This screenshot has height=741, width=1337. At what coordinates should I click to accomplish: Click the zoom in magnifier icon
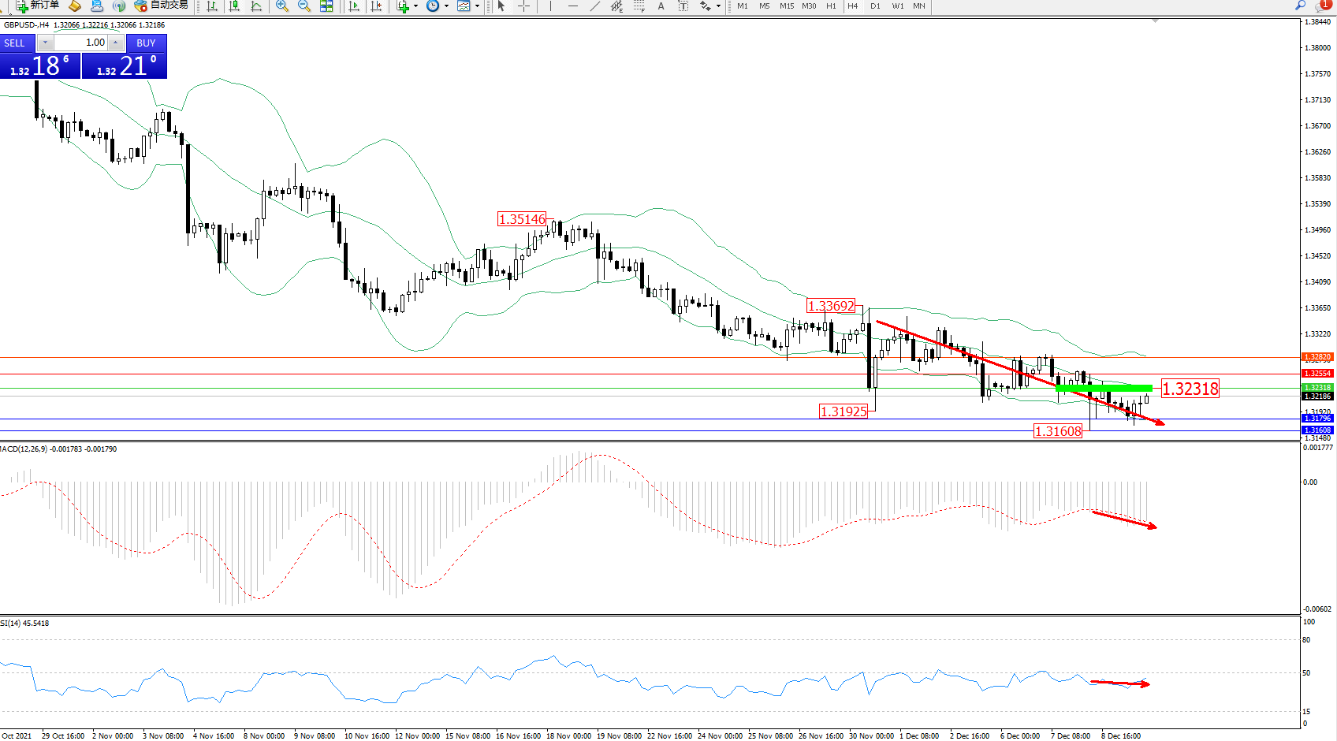point(281,6)
